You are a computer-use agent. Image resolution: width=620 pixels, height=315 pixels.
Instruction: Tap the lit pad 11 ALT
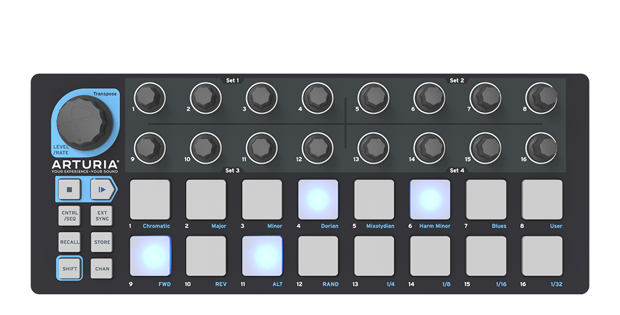[262, 256]
